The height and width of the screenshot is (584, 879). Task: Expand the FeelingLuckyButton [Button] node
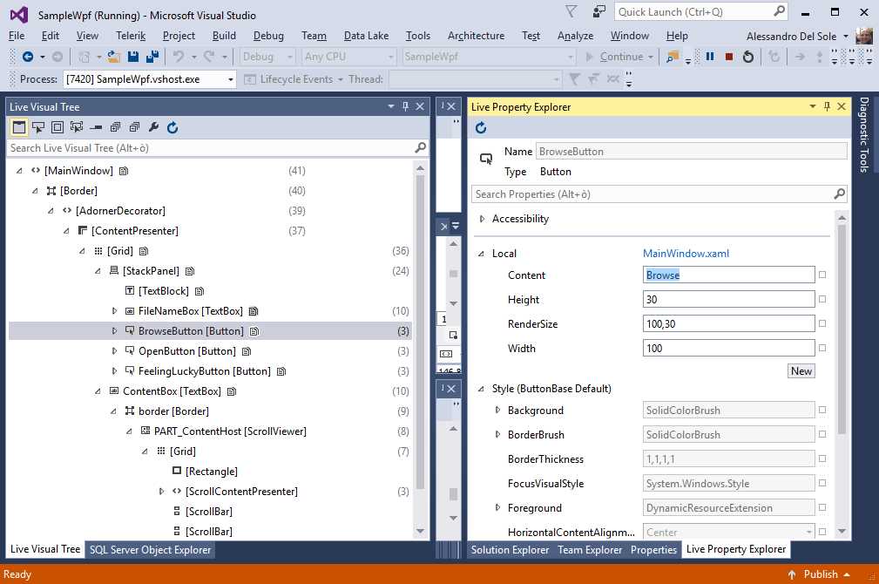(x=114, y=370)
